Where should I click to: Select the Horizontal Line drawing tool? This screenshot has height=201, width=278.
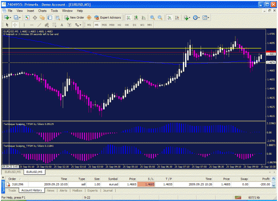pyautogui.click(x=32, y=25)
